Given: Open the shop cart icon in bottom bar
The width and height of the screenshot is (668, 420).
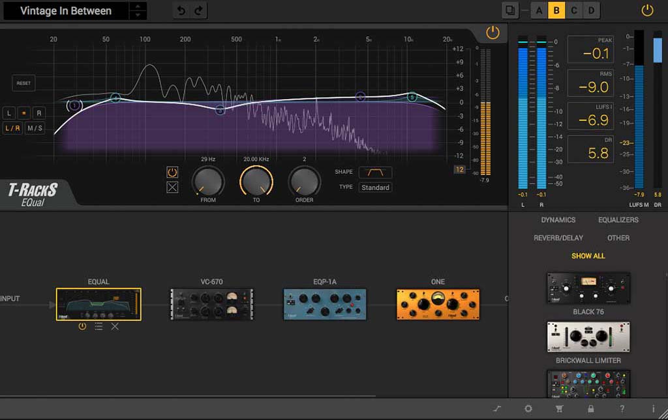Looking at the screenshot, I should point(559,409).
